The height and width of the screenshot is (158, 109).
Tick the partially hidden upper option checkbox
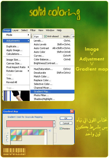click(7, 137)
